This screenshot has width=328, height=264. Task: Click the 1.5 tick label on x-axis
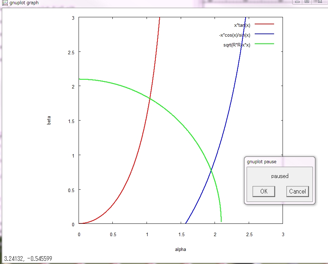point(181,234)
